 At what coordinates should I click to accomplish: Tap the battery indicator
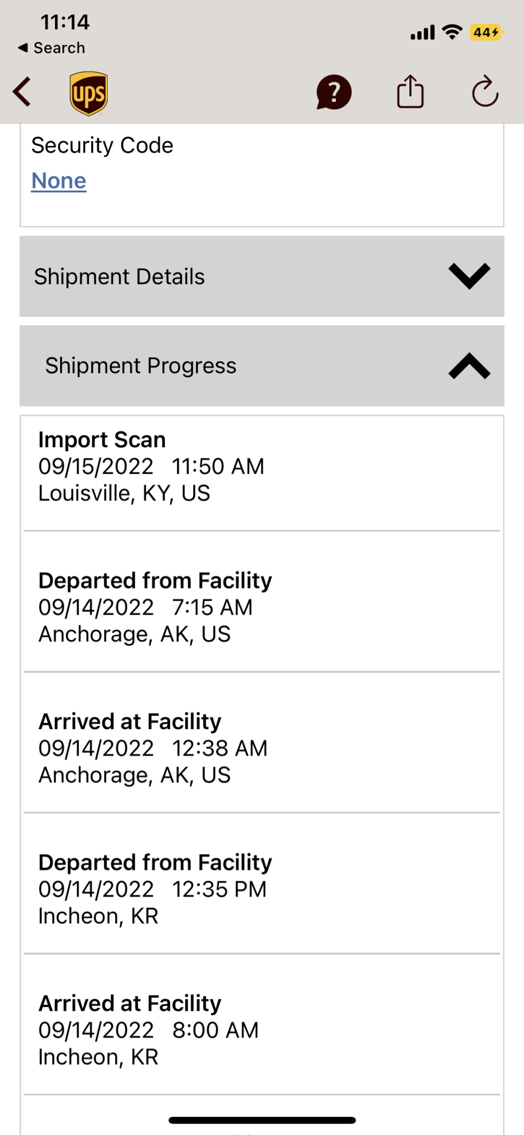pyautogui.click(x=486, y=32)
